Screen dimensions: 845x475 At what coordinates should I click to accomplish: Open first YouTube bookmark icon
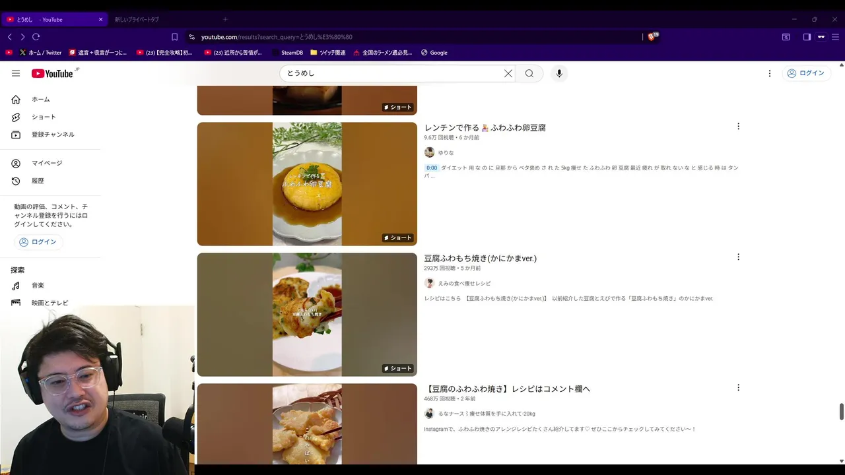tap(9, 53)
